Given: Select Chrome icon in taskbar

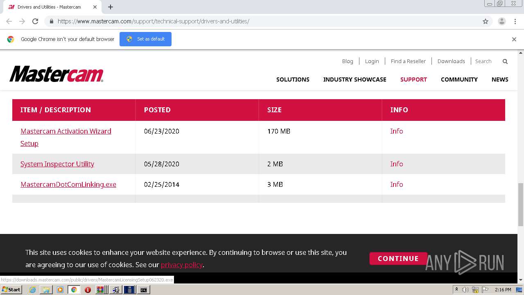Looking at the screenshot, I should 74,290.
